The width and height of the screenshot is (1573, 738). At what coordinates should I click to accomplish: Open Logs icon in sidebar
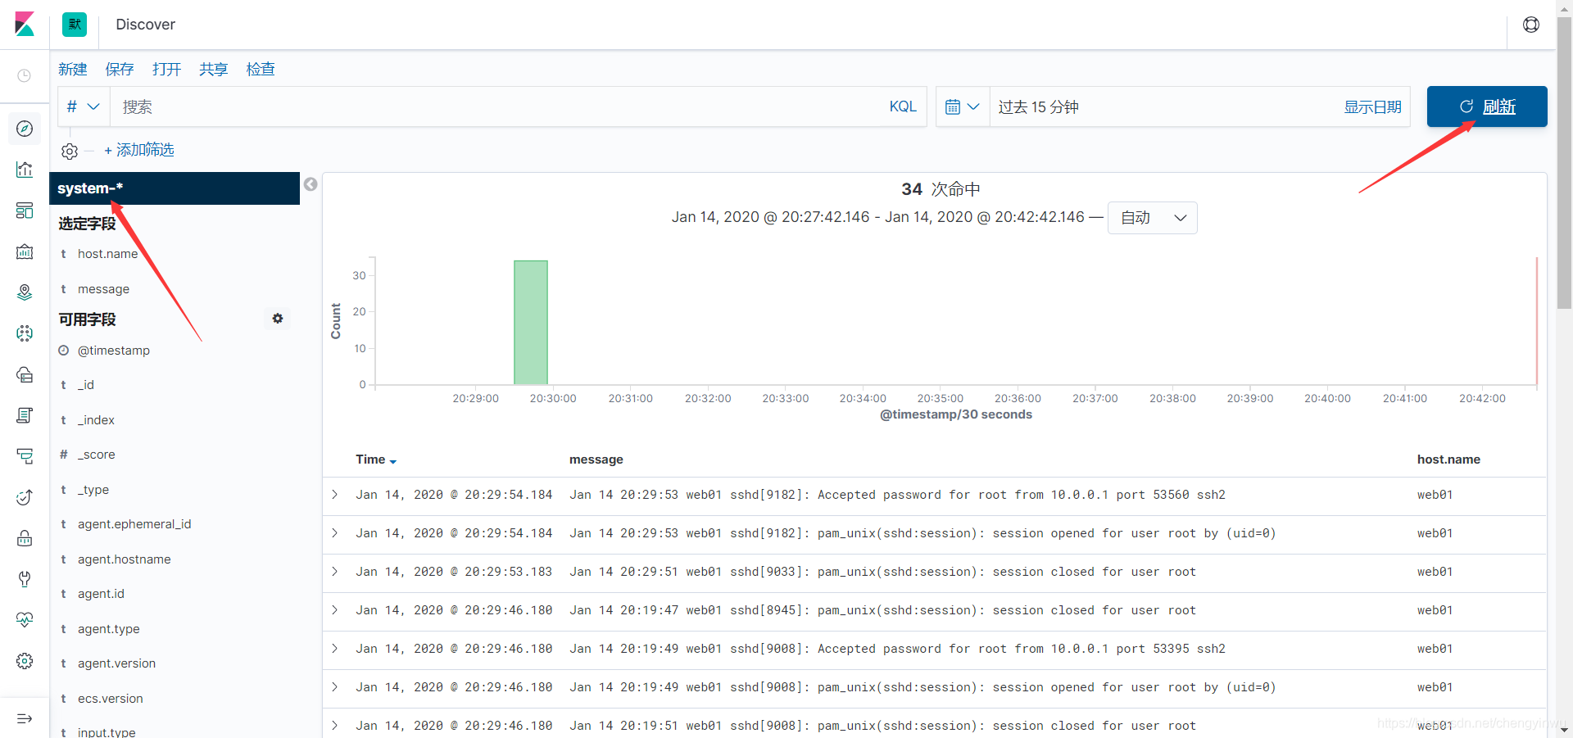tap(25, 415)
